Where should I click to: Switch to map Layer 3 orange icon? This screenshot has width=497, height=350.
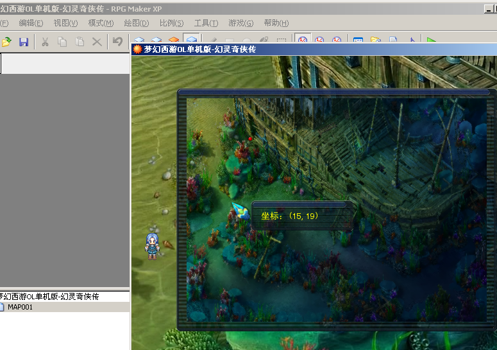(x=174, y=39)
